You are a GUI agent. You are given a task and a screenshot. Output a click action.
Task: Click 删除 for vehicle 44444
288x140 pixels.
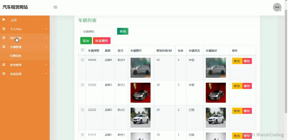(247, 61)
